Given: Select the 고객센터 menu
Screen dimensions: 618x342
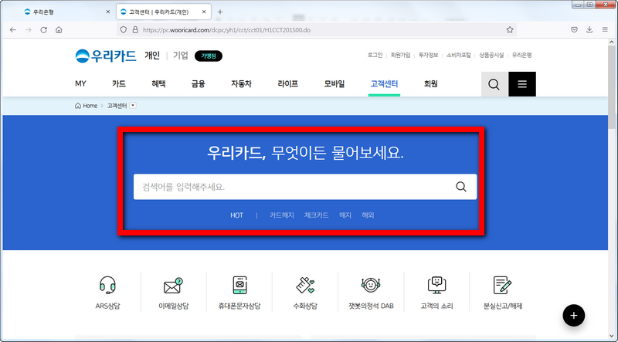Looking at the screenshot, I should (x=384, y=83).
